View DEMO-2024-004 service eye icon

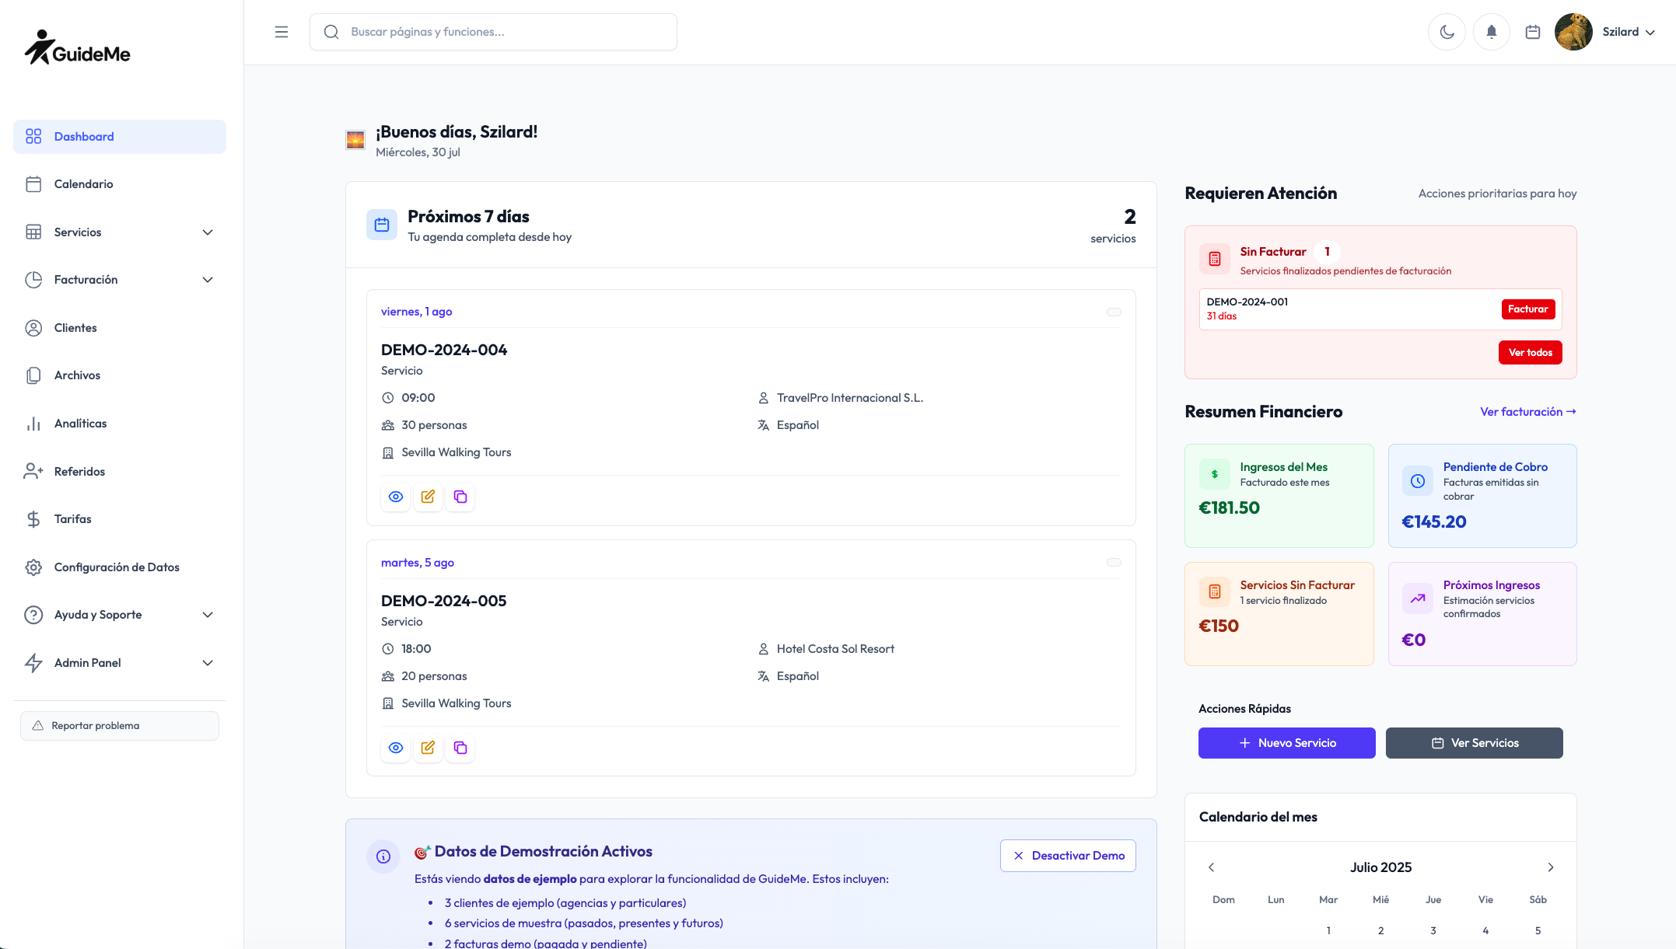tap(396, 497)
